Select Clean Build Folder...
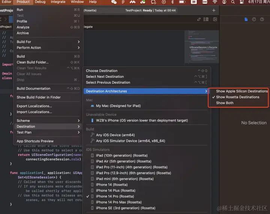The image size is (270, 214). (x=48, y=62)
